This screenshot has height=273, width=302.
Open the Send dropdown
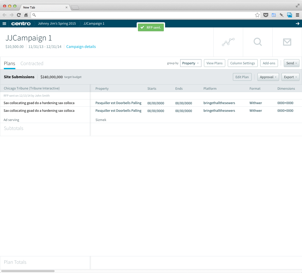(x=292, y=63)
